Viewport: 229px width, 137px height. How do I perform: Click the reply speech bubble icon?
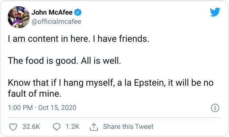[x=57, y=127]
